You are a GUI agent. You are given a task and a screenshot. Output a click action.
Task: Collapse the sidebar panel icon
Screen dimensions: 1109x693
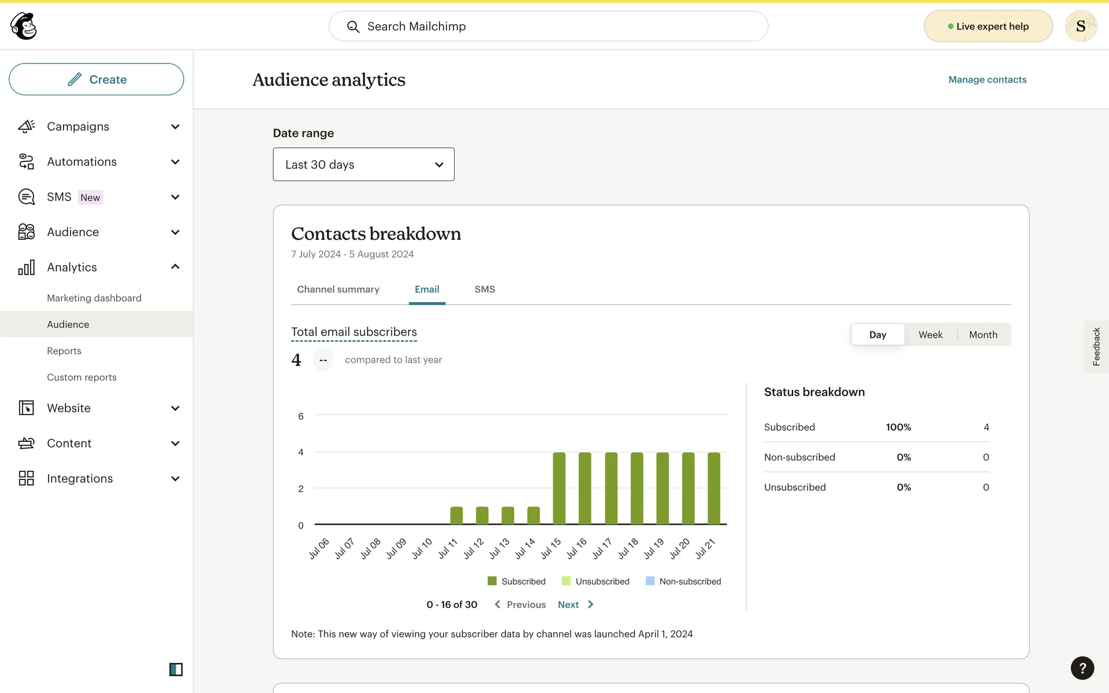176,669
